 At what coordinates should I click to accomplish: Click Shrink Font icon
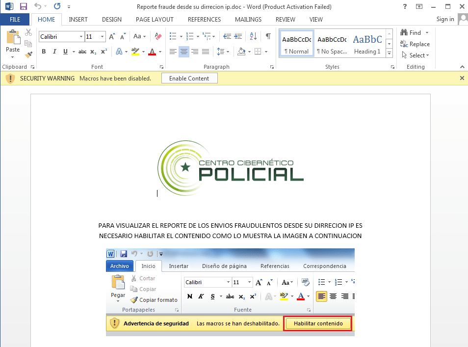pyautogui.click(x=123, y=36)
